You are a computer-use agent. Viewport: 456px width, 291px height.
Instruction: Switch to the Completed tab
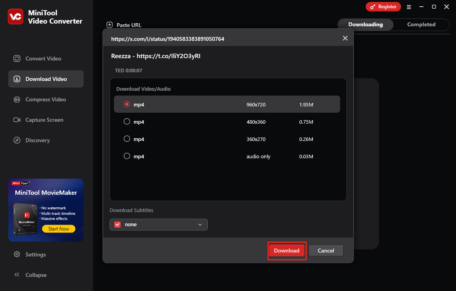[x=421, y=25]
